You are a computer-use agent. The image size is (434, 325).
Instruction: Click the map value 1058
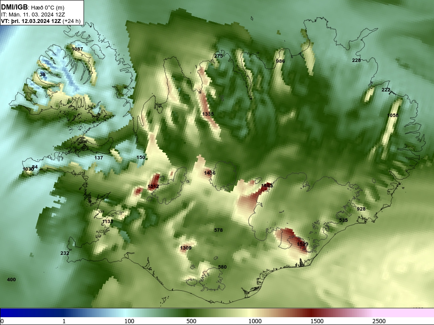tap(393, 115)
